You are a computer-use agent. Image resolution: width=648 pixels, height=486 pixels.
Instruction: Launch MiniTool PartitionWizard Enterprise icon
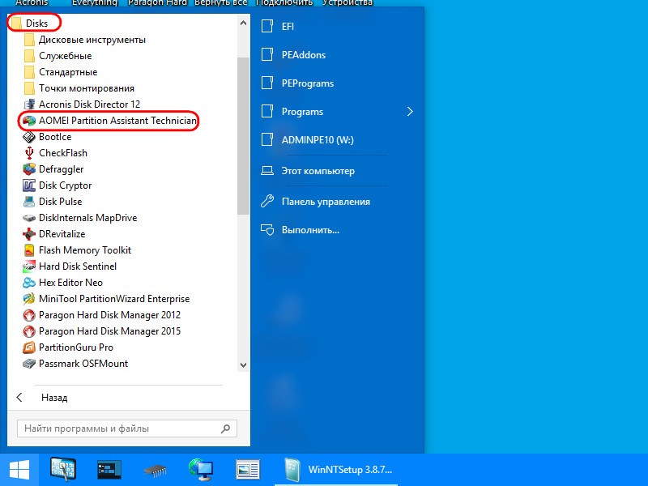point(29,299)
